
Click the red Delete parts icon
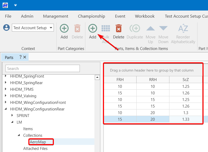(119, 29)
